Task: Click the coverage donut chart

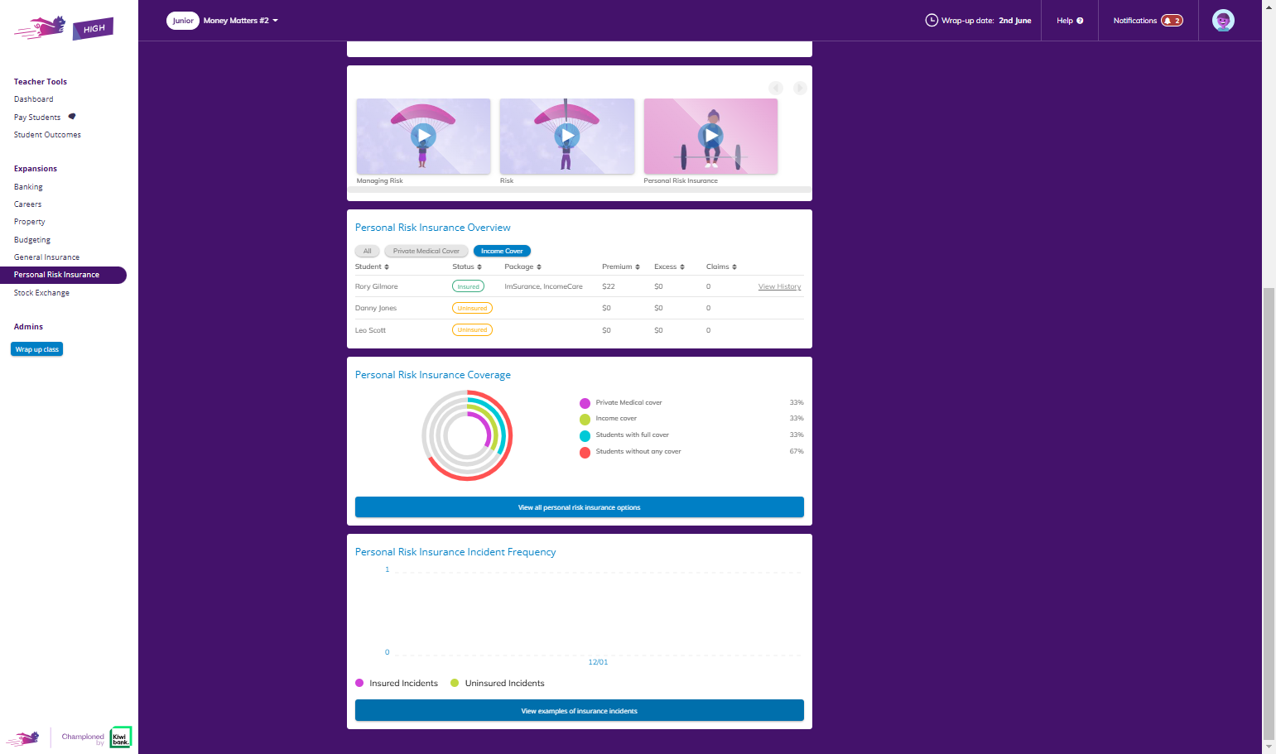Action: 467,435
